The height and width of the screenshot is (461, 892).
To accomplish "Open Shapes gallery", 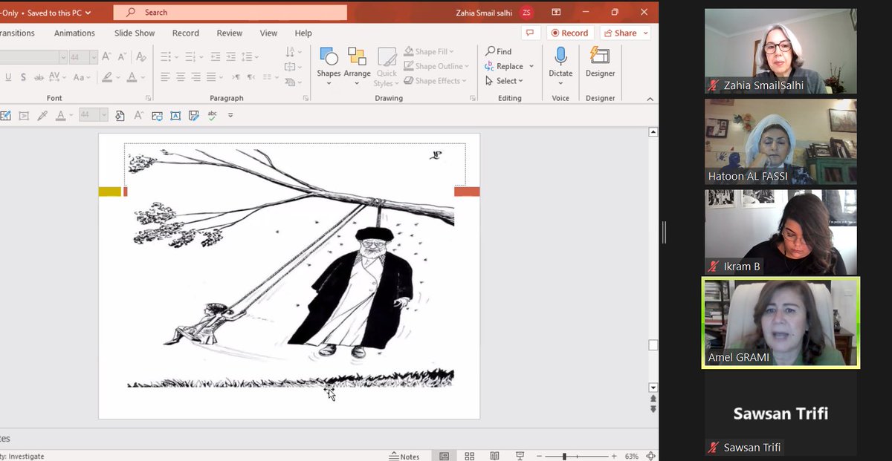I will pyautogui.click(x=329, y=65).
